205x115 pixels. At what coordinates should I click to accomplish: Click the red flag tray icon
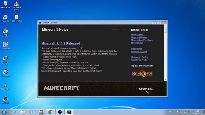click(178, 112)
